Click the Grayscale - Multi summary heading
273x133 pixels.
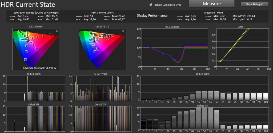click(213, 13)
